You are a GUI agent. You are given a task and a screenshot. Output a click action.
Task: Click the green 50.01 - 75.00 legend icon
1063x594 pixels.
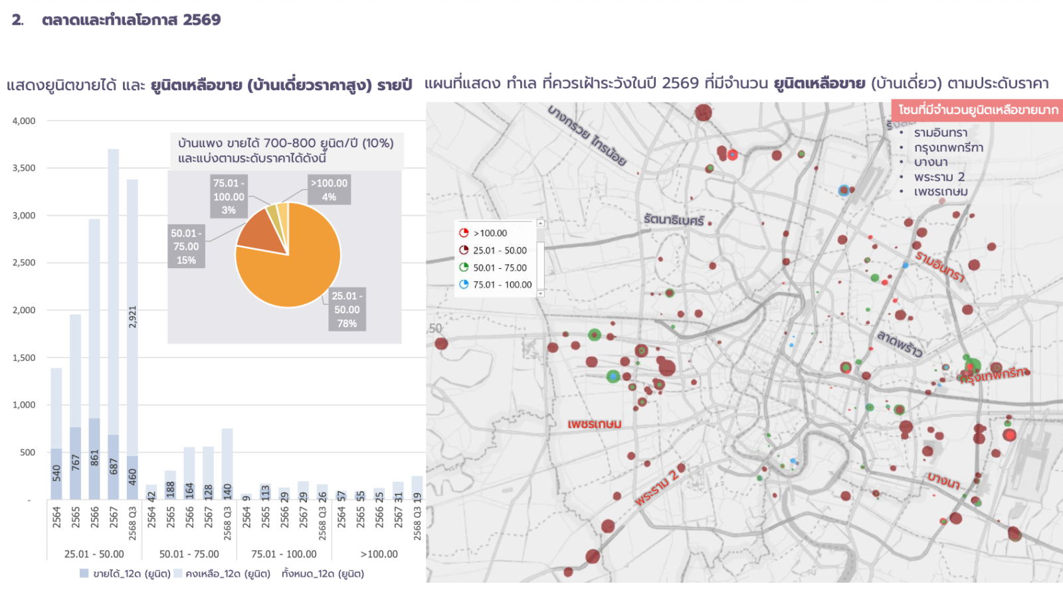pyautogui.click(x=464, y=267)
